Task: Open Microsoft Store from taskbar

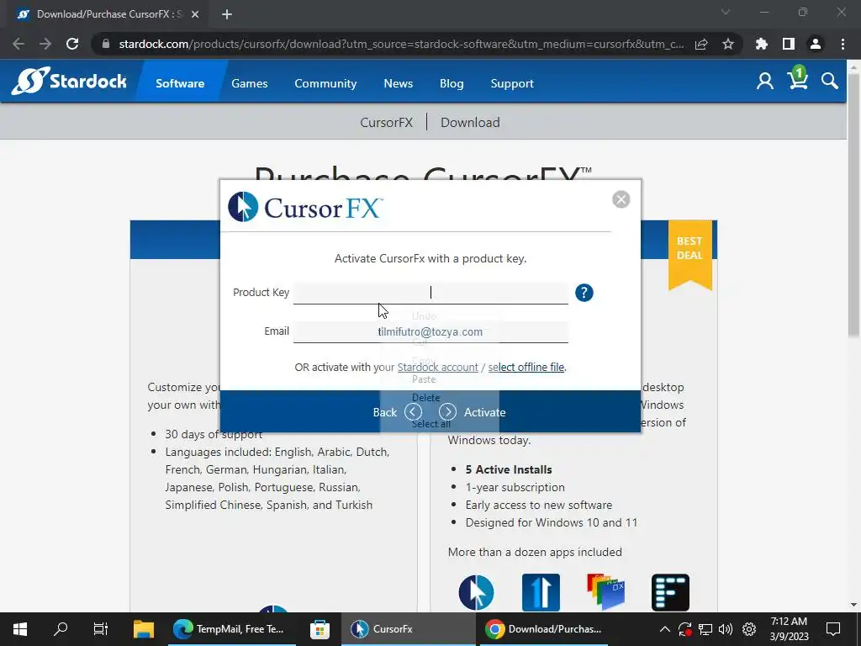Action: click(x=320, y=629)
